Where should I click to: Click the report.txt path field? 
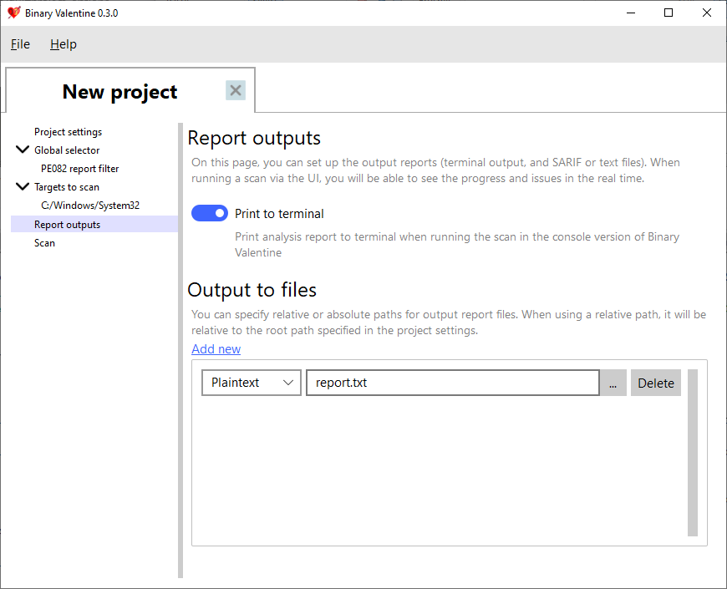(453, 383)
